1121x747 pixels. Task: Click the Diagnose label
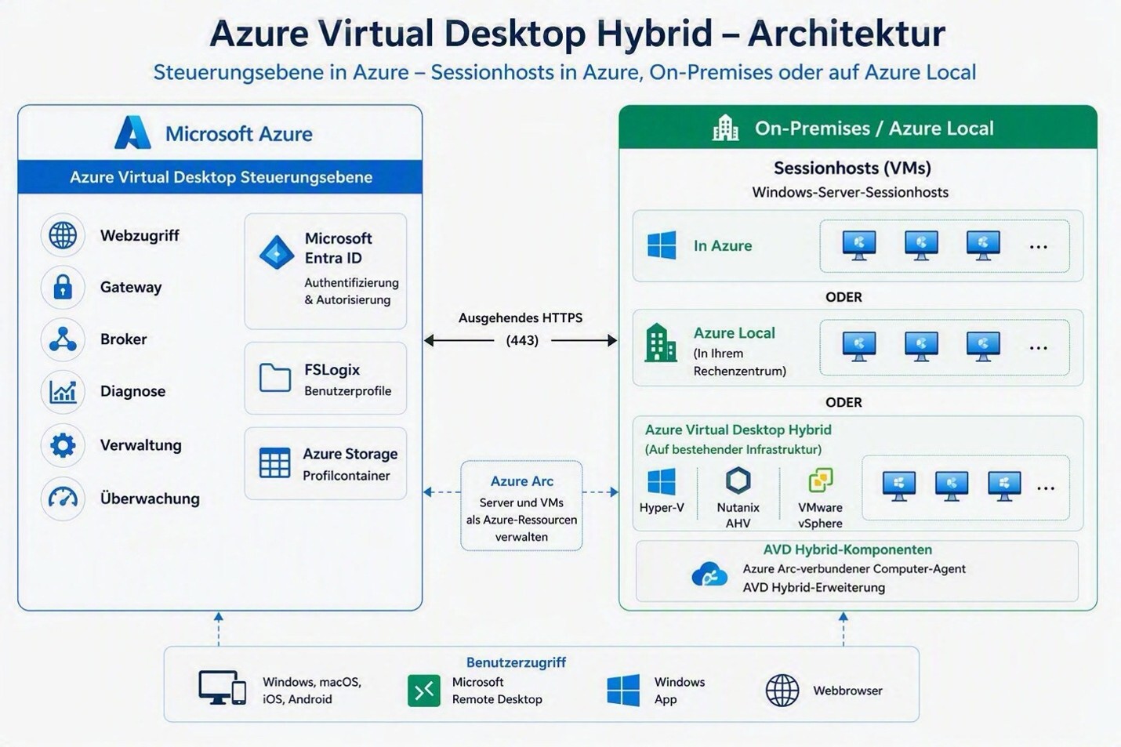pyautogui.click(x=132, y=391)
